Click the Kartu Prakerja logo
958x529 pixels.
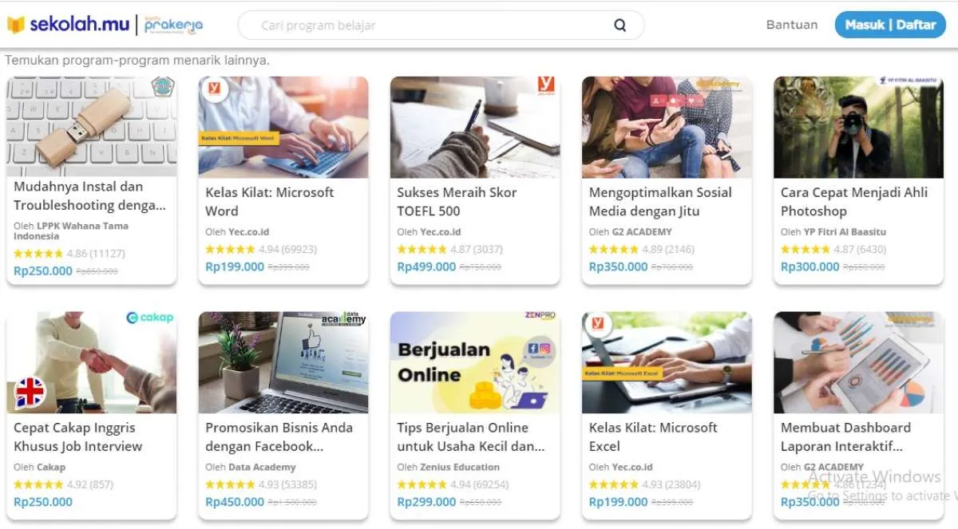[173, 25]
